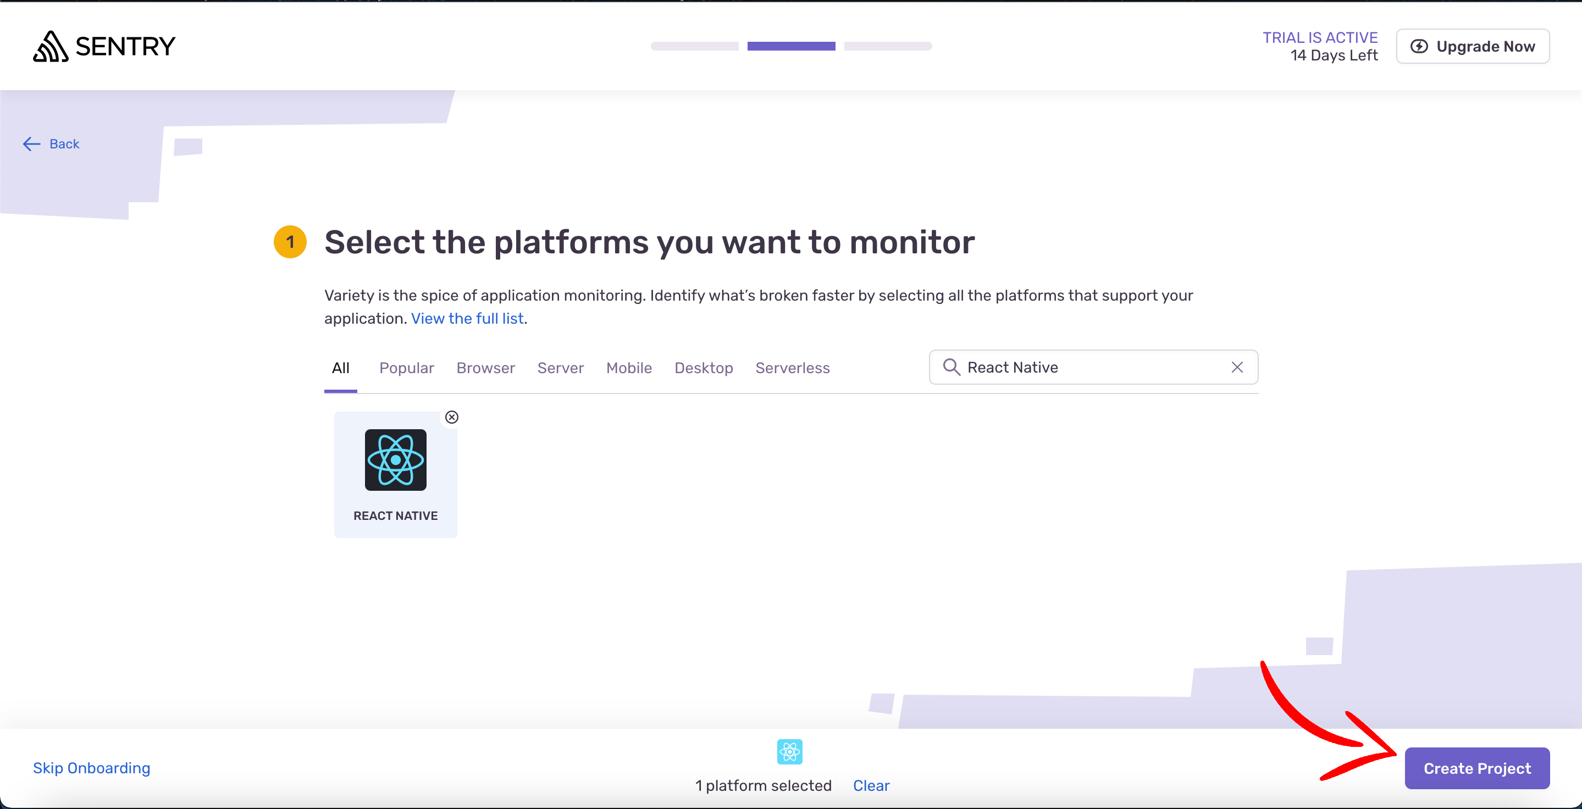Click the REACT NATIVE card label
The height and width of the screenshot is (809, 1582).
coord(396,516)
